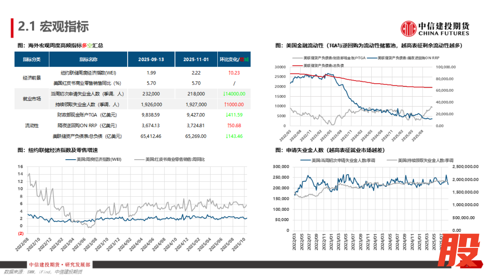Screen dimensions: 489x275
Task: Click the 指标名称 column header
Action: click(x=88, y=60)
